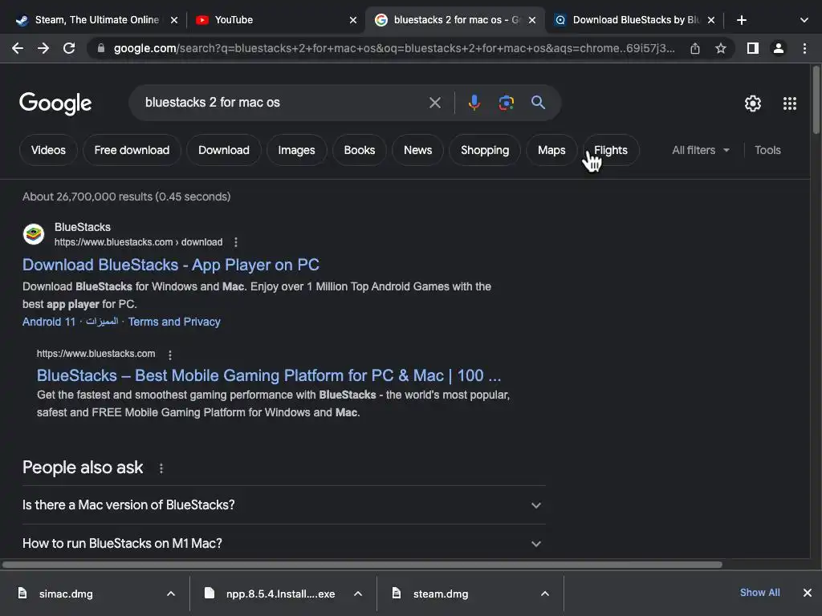The height and width of the screenshot is (616, 822).
Task: Open the npp installer download options arrow
Action: pos(357,594)
